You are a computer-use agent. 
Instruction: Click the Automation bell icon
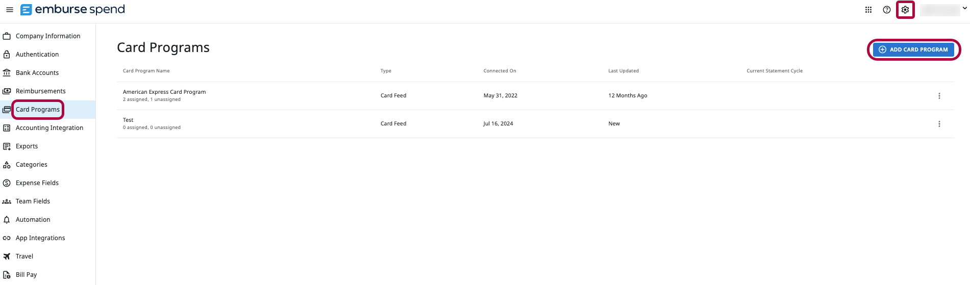point(7,220)
